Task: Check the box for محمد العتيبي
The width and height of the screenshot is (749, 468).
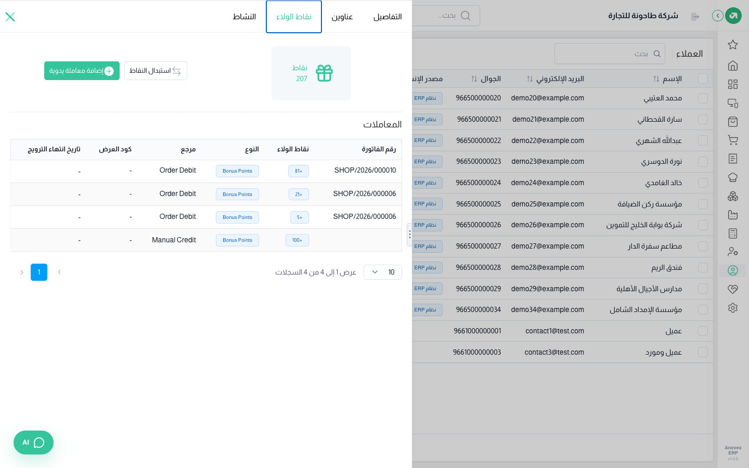Action: 703,98
